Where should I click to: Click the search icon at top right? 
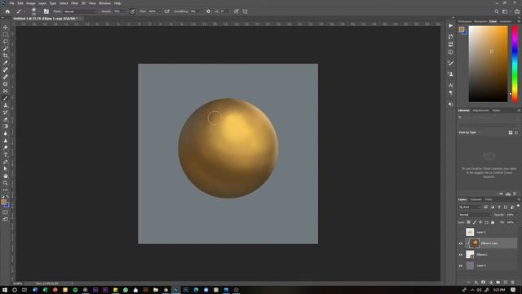[x=497, y=11]
